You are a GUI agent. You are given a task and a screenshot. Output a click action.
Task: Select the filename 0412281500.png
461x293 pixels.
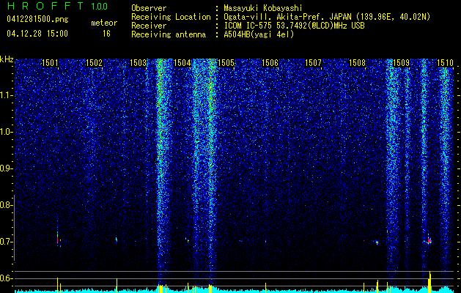click(37, 19)
